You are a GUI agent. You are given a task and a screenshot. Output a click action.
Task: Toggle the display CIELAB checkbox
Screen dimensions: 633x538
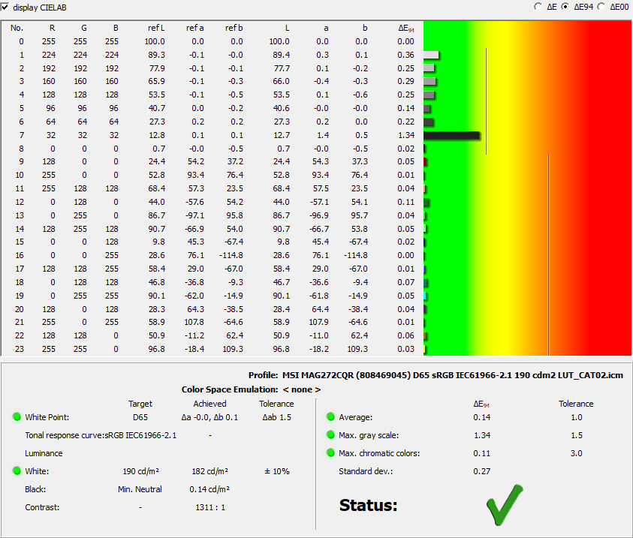[5, 7]
